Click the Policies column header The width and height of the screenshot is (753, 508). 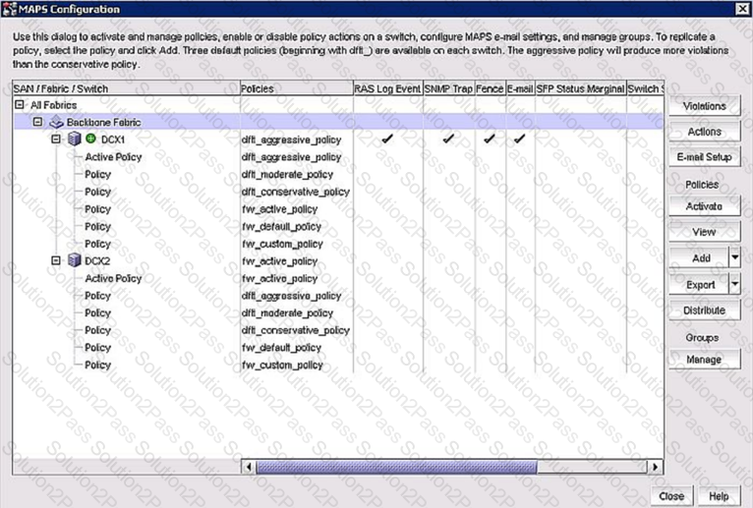(296, 88)
